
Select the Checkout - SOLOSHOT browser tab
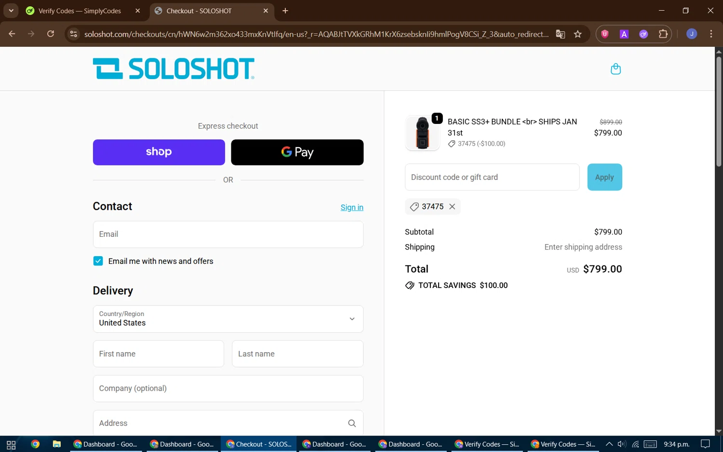tap(211, 11)
